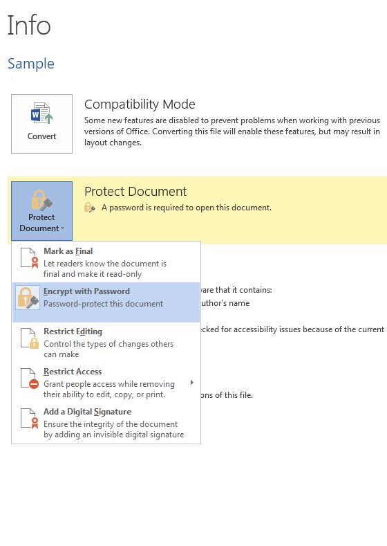The image size is (387, 546).
Task: Click the Convert button label
Action: (x=41, y=136)
